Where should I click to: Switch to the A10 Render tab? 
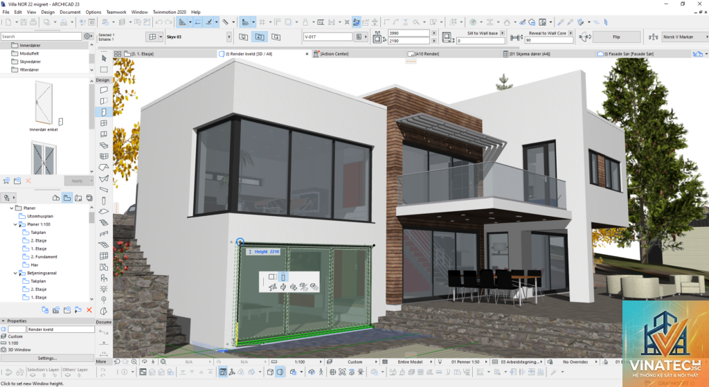point(427,54)
